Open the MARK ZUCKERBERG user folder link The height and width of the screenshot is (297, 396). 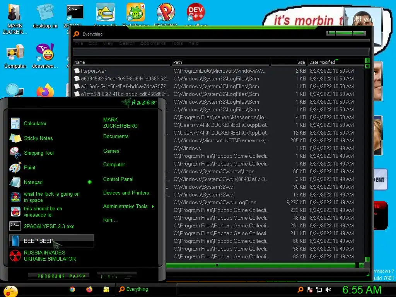[120, 123]
